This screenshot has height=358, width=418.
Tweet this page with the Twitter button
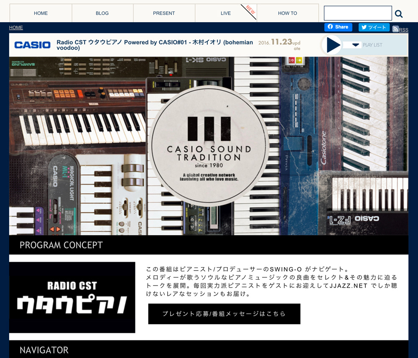(x=374, y=27)
